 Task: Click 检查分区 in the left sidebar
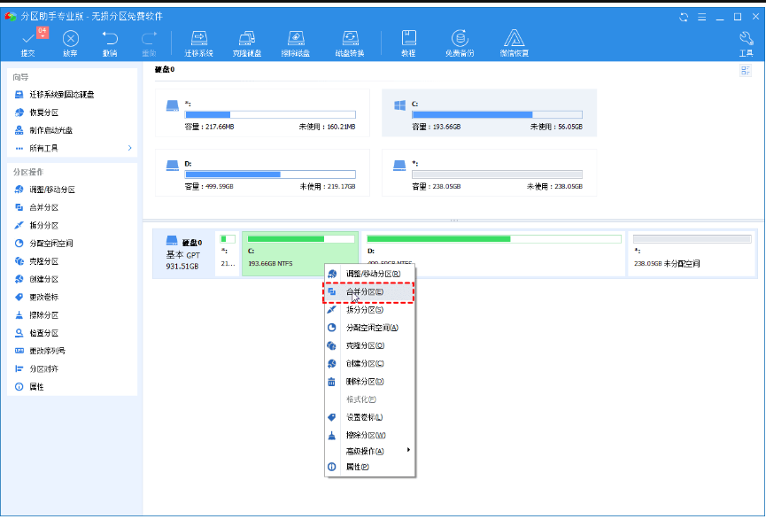(x=43, y=333)
